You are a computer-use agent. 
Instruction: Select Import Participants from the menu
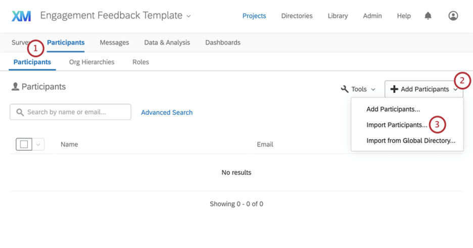(397, 125)
